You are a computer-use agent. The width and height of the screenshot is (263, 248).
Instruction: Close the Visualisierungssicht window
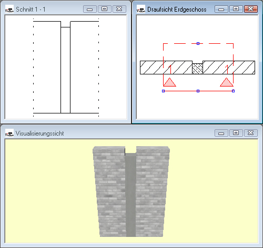pyautogui.click(x=251, y=133)
